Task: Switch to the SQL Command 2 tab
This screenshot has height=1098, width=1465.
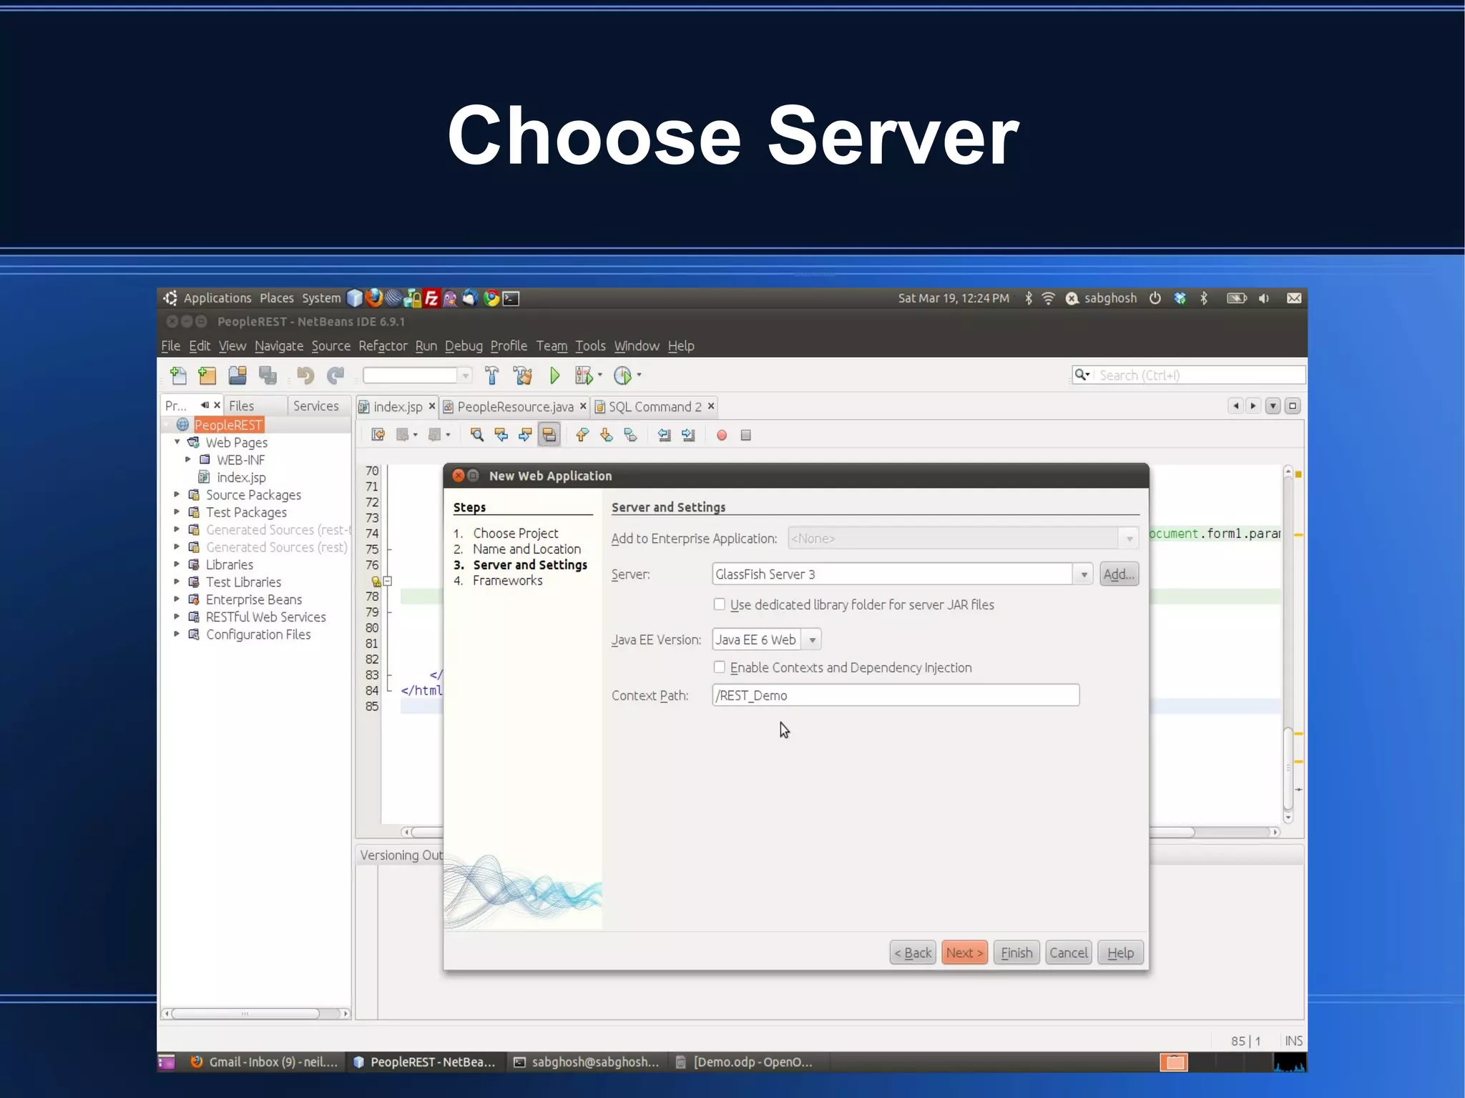Action: point(655,406)
